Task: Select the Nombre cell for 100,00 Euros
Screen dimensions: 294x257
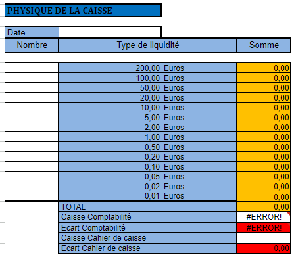Action: (x=32, y=78)
